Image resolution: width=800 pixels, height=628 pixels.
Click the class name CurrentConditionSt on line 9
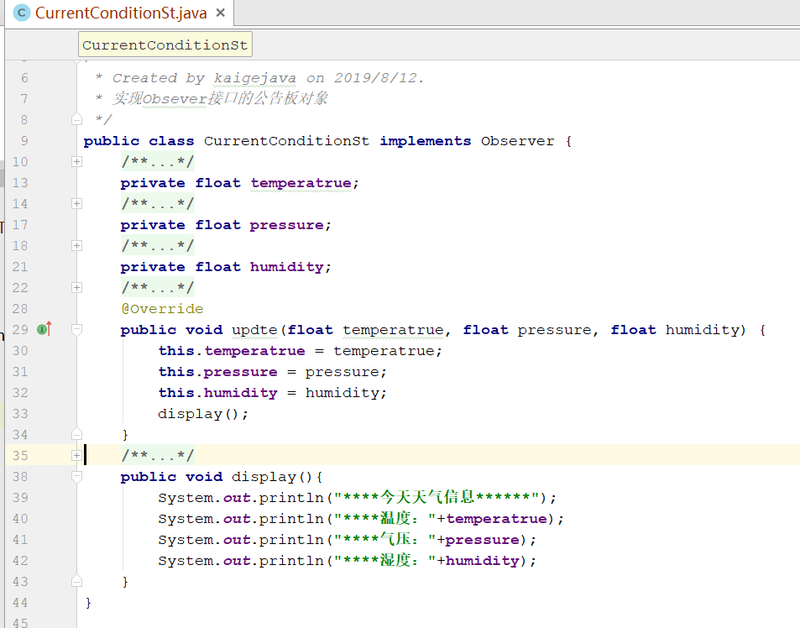286,141
